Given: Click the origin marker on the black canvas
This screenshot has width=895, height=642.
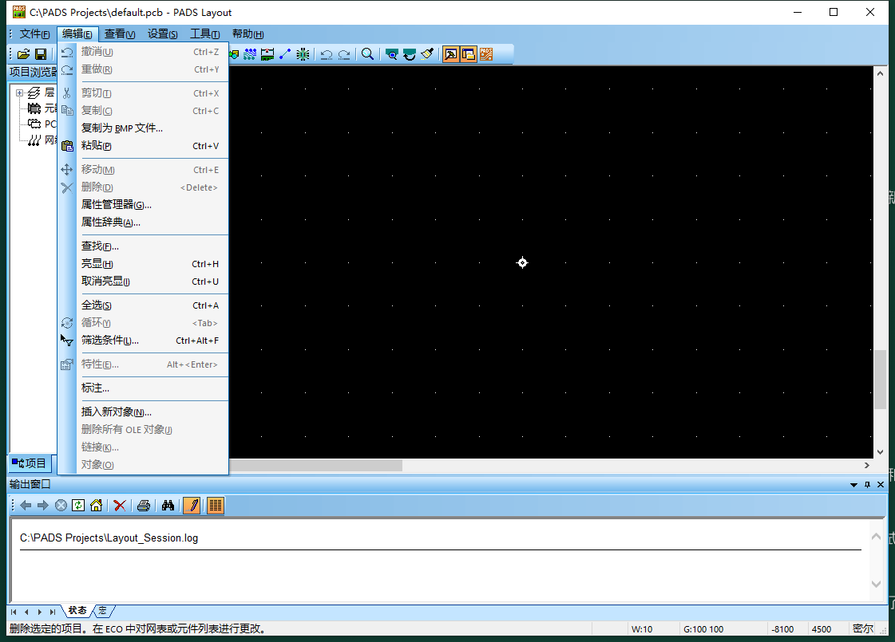Looking at the screenshot, I should pos(522,263).
